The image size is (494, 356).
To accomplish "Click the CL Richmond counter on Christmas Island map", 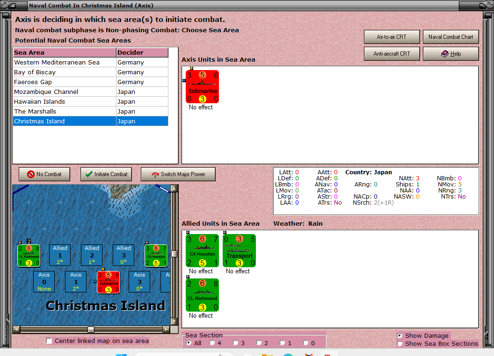I will pyautogui.click(x=29, y=255).
